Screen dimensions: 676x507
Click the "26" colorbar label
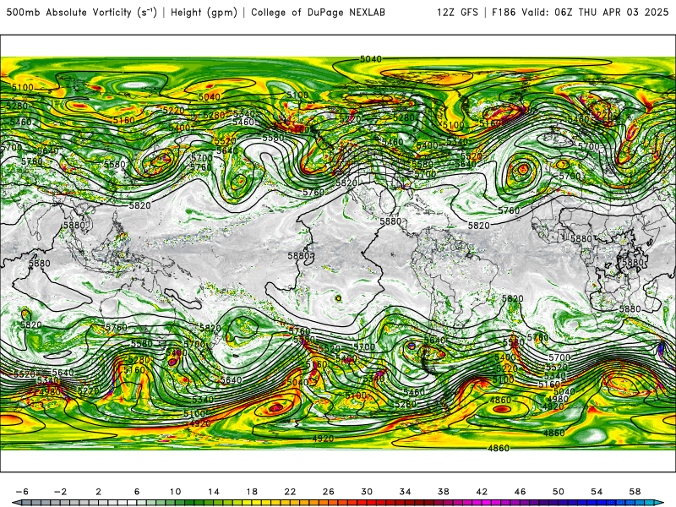(x=329, y=492)
